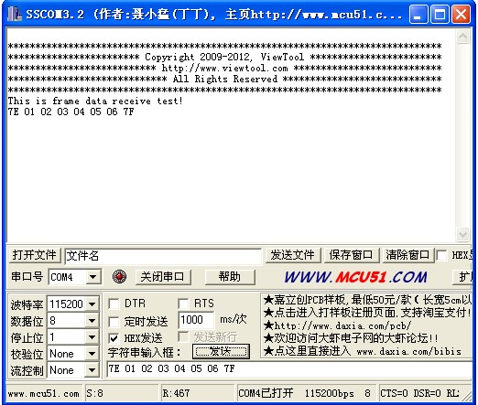The width and height of the screenshot is (478, 405).
Task: Click the 'This is frame data receive test!' line
Action: point(95,101)
